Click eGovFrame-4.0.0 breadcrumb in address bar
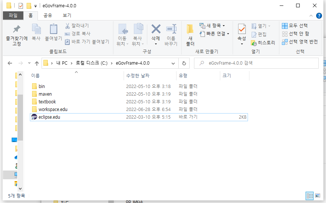 (x=133, y=63)
